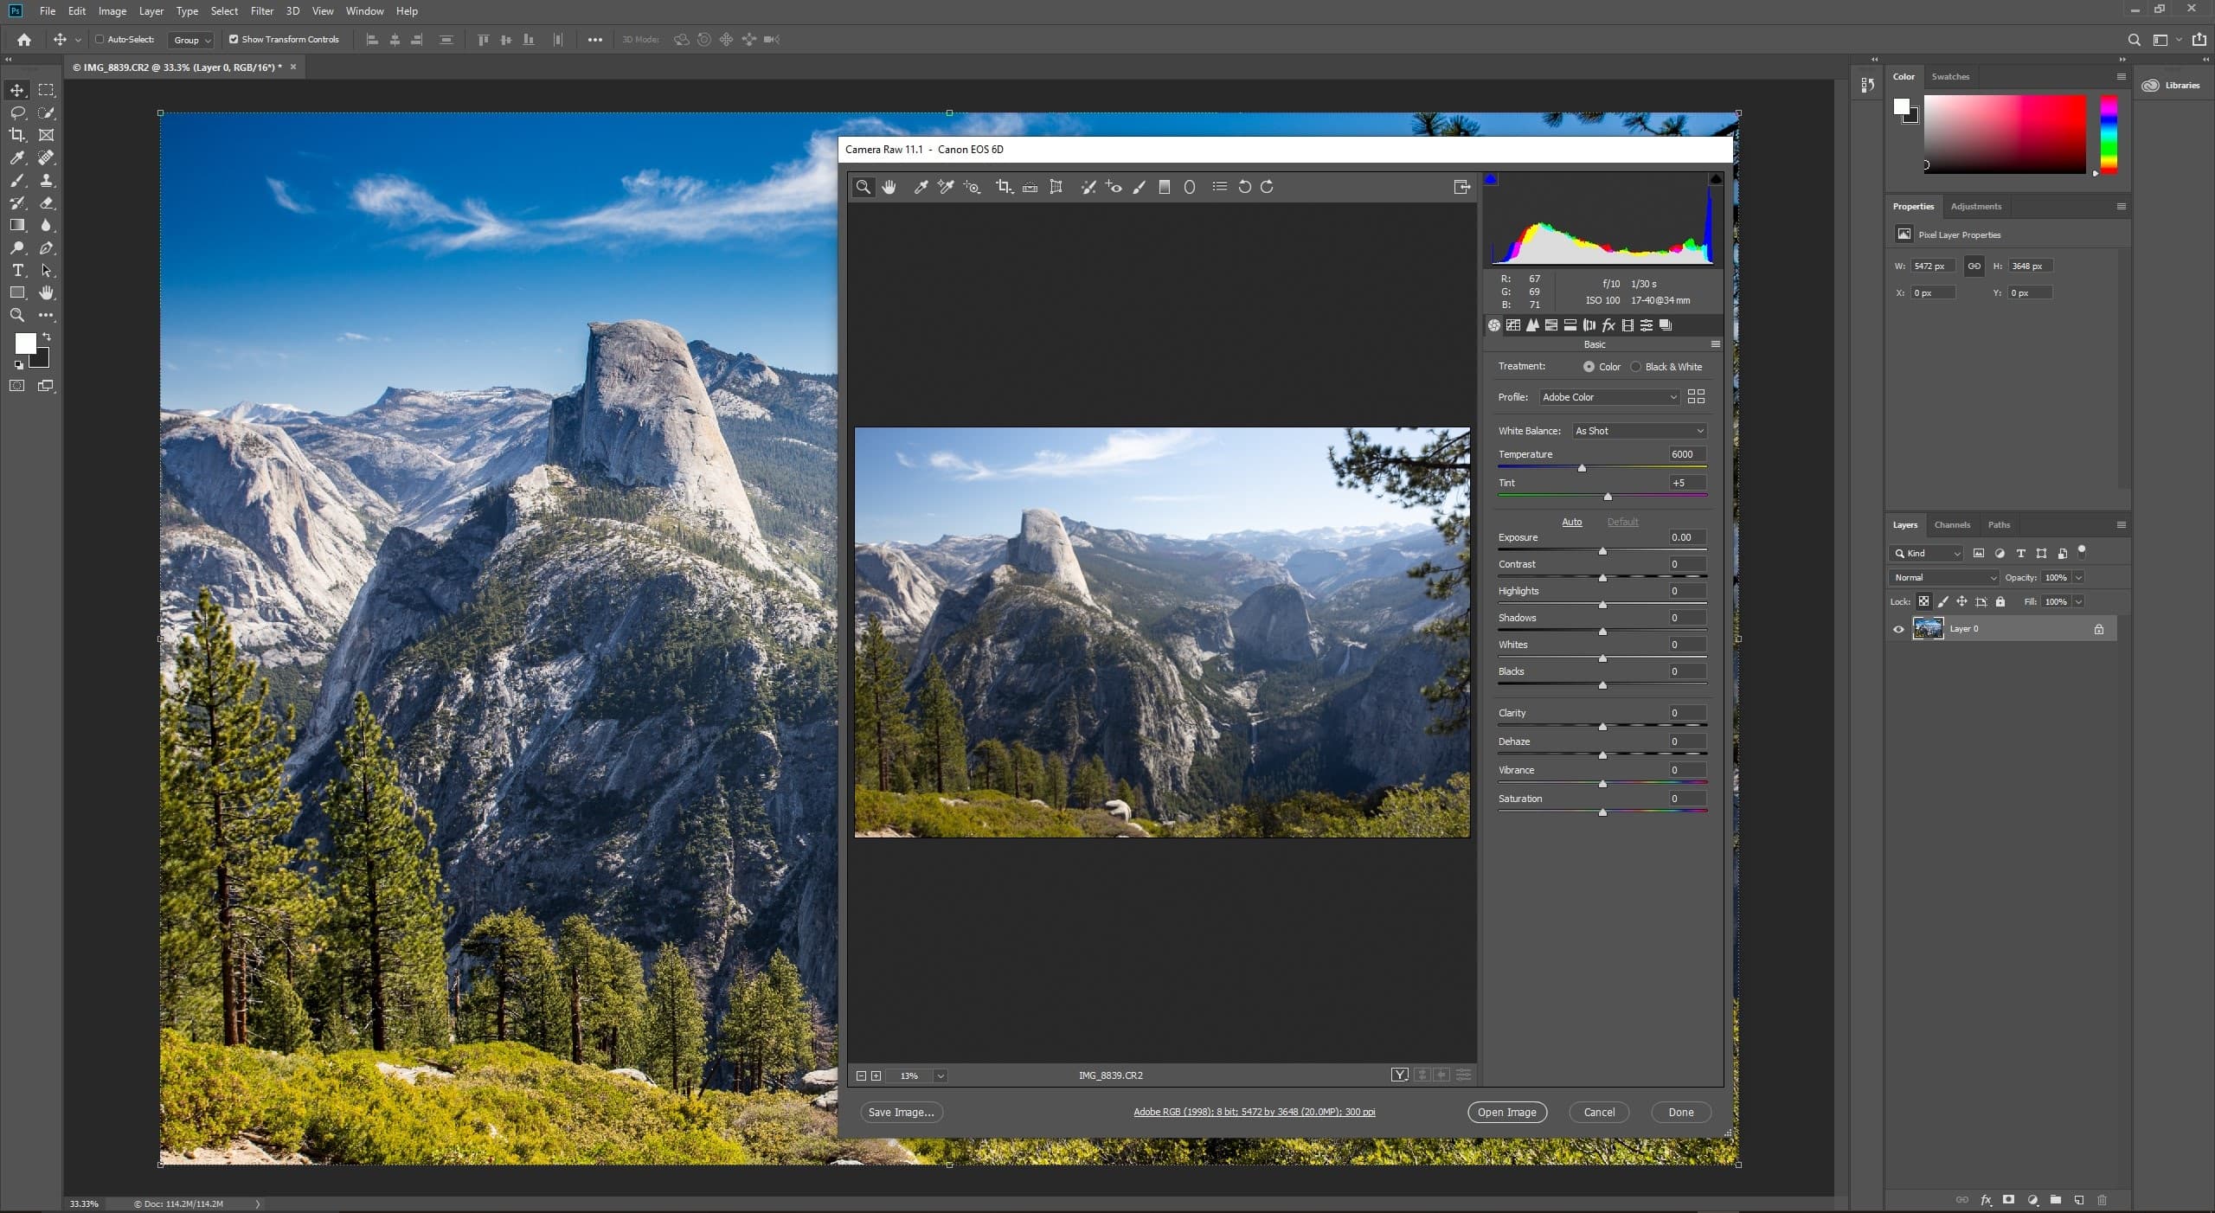Toggle visibility of Layer 0
The image size is (2215, 1213).
[1897, 629]
